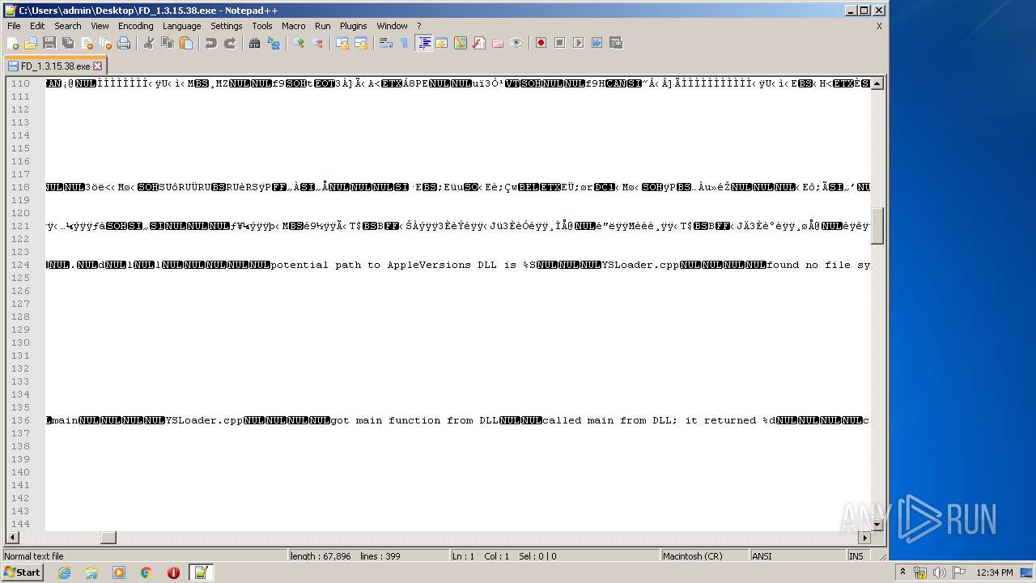The image size is (1036, 583).
Task: Open the Plugins menu
Action: 354,26
